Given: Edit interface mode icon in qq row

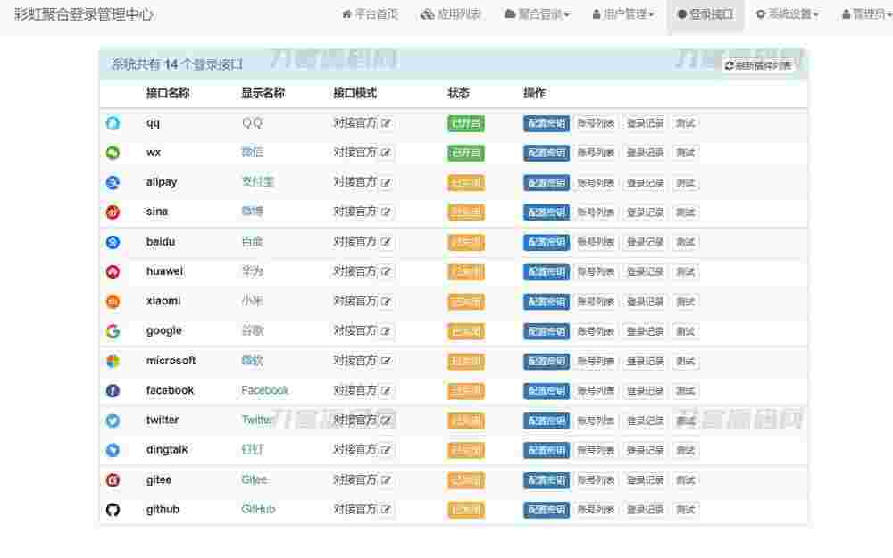Looking at the screenshot, I should click(x=386, y=123).
